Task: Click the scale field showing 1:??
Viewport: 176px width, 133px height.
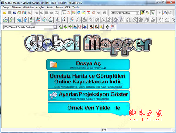Action: point(104,130)
